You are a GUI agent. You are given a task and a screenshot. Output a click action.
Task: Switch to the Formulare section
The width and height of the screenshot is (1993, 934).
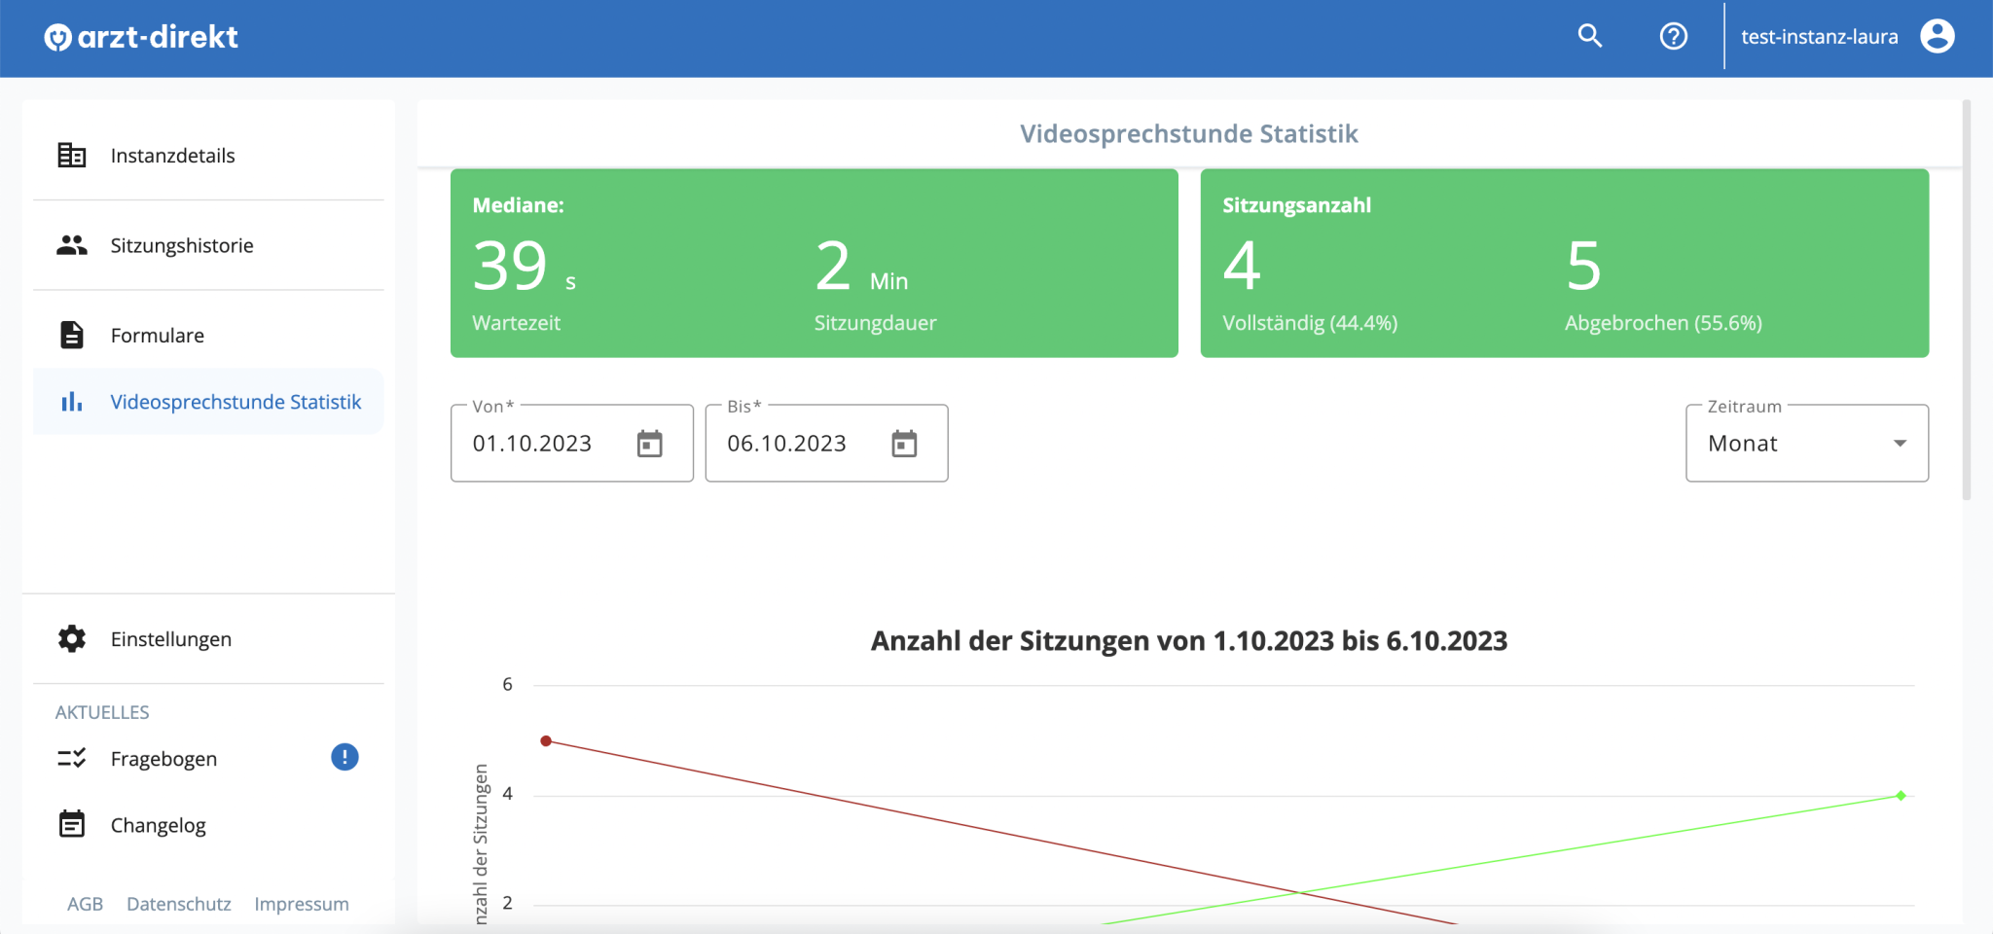pos(158,334)
